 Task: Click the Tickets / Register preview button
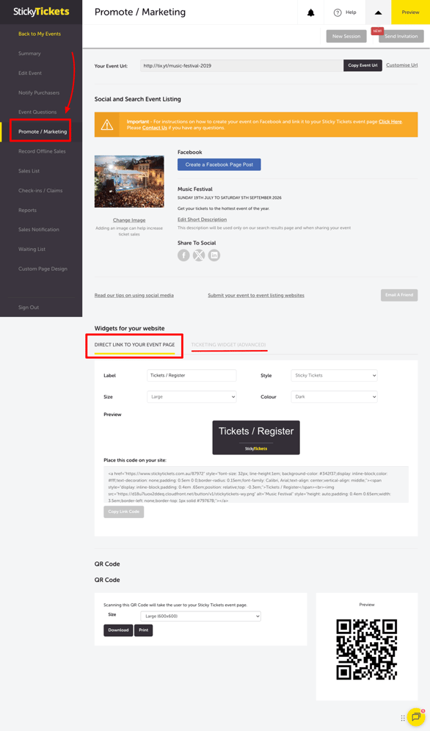(x=256, y=437)
